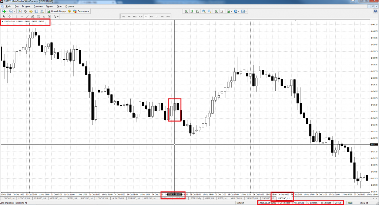Viewport: 379px width, 205px height.
Task: Zoom out on the chart
Action: pyautogui.click(x=209, y=11)
